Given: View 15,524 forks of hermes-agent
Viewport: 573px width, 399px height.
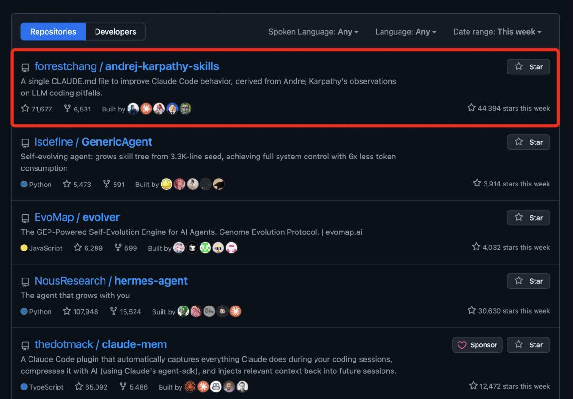Looking at the screenshot, I should (125, 312).
